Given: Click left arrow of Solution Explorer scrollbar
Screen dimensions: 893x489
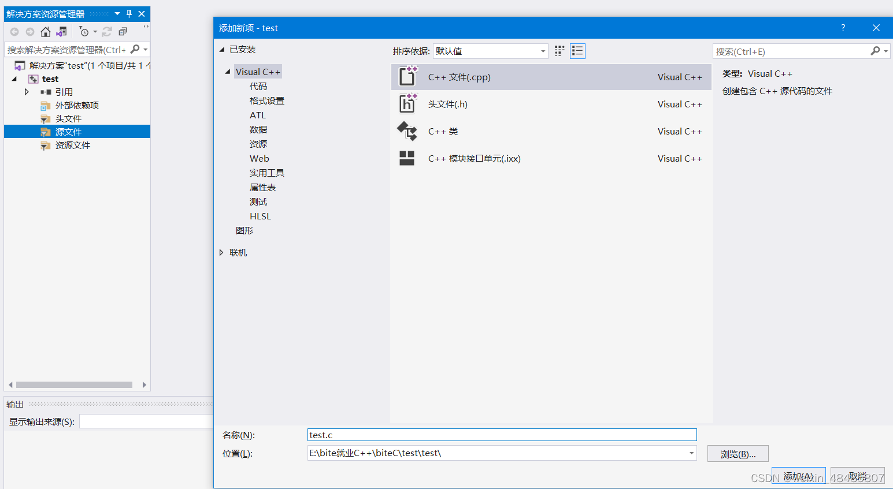Looking at the screenshot, I should point(10,385).
